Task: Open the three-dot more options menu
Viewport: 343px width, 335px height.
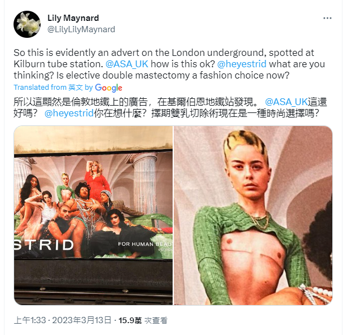Action: tap(327, 18)
